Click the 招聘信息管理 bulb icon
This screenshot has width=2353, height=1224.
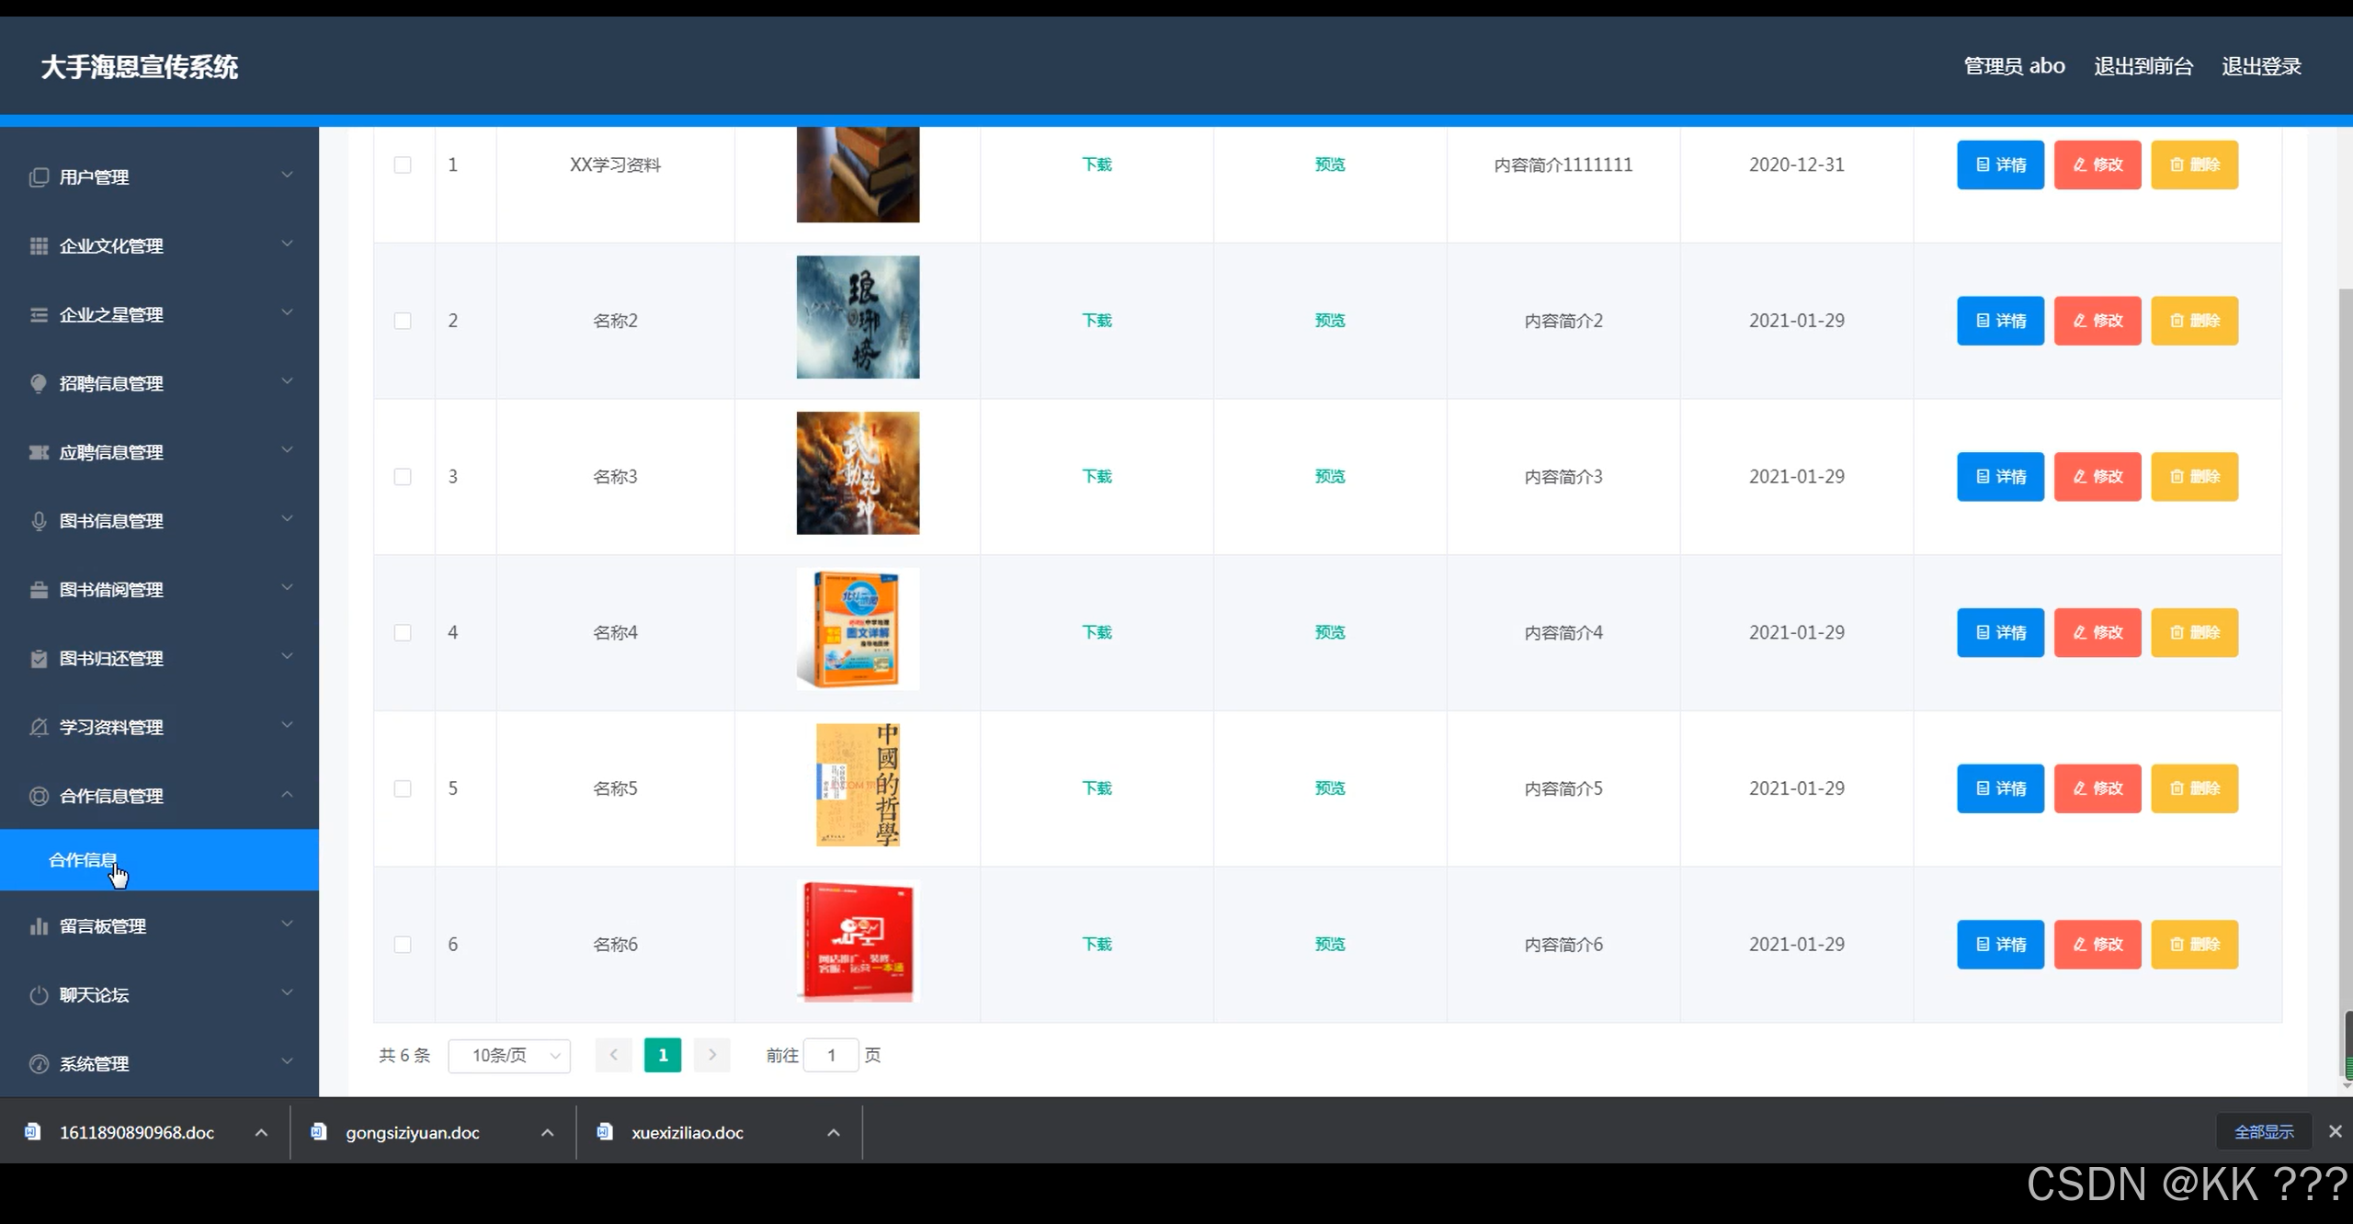click(39, 383)
